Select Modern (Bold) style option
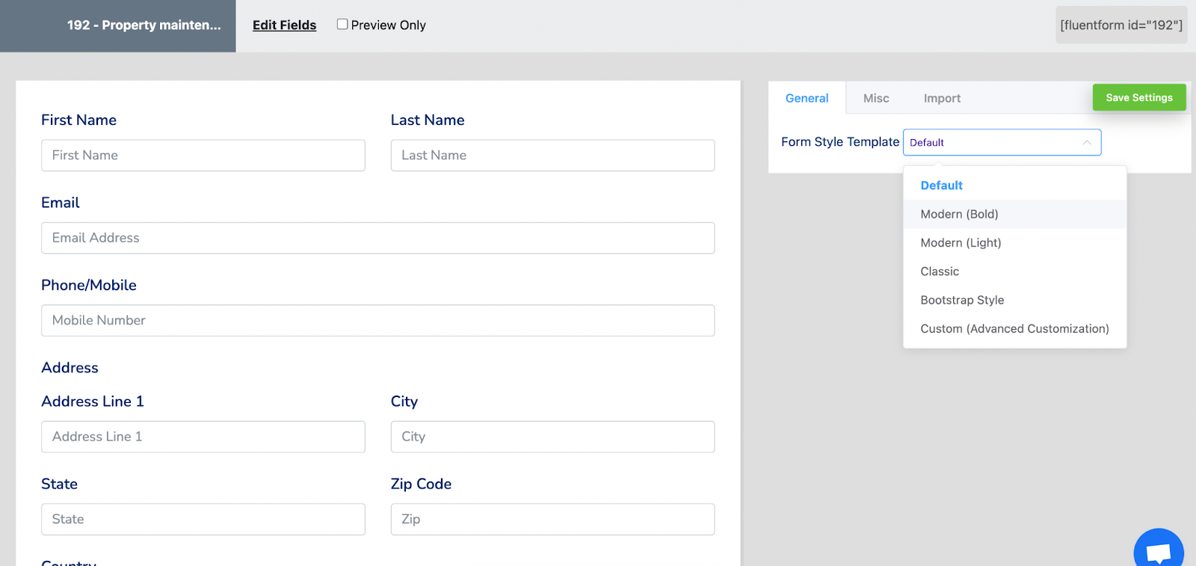1196x566 pixels. tap(959, 214)
